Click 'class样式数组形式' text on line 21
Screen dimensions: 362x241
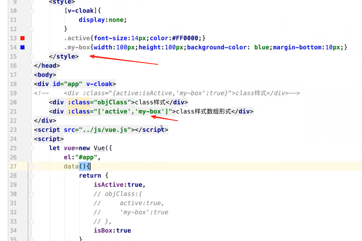pyautogui.click(x=204, y=112)
